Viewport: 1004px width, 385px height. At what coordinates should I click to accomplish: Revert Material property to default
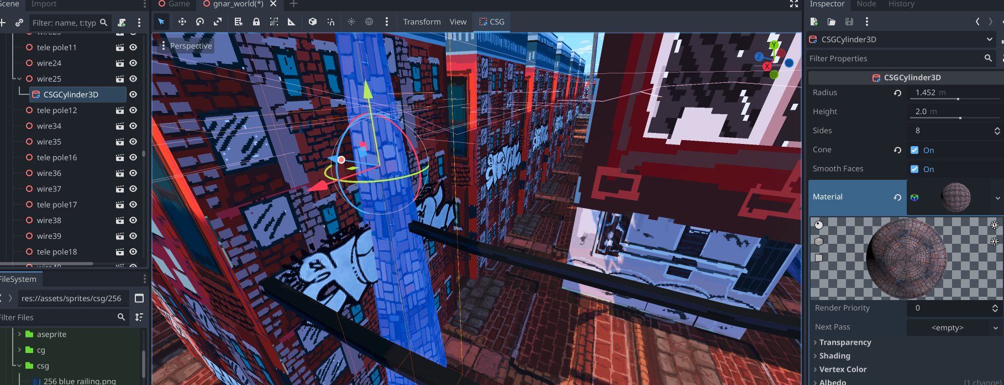[x=897, y=197]
